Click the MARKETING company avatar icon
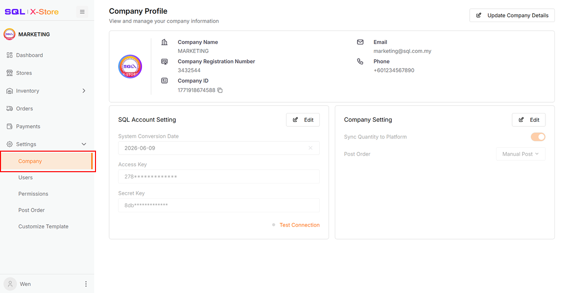The height and width of the screenshot is (293, 569). point(9,34)
